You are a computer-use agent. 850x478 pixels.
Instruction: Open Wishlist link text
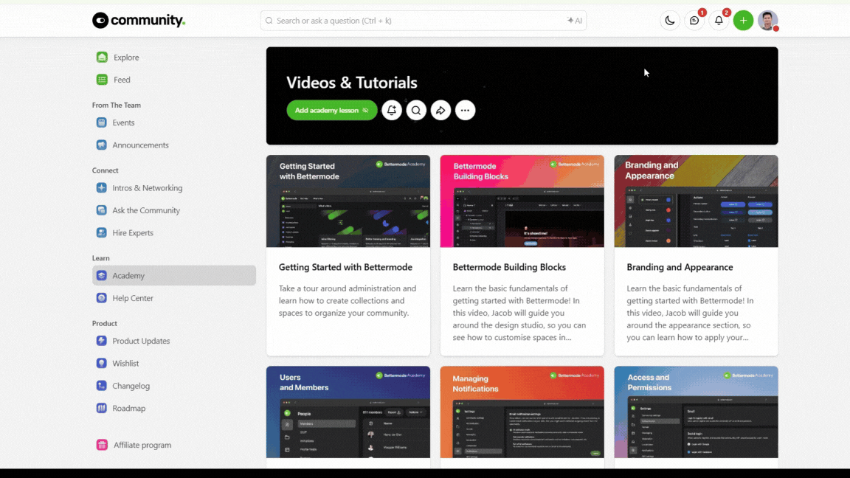coord(125,363)
